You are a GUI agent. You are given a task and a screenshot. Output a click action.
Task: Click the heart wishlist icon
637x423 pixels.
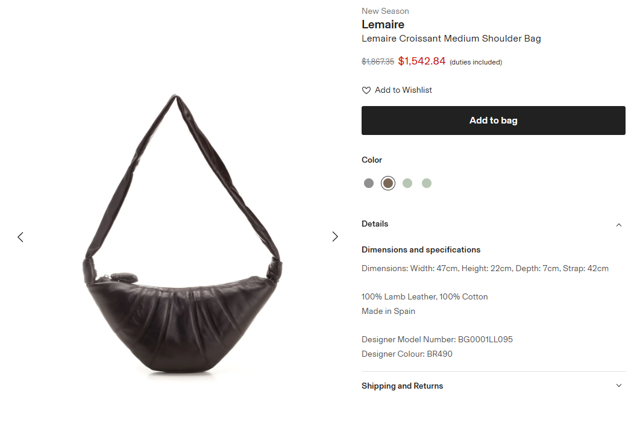click(366, 90)
